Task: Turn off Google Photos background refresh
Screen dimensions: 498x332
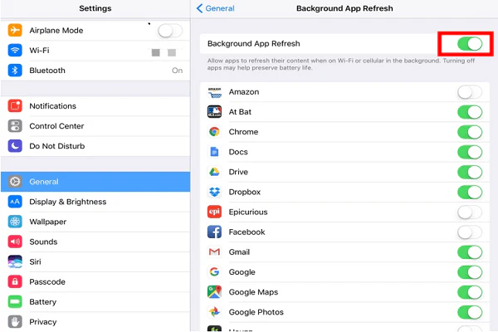Action: pos(470,312)
